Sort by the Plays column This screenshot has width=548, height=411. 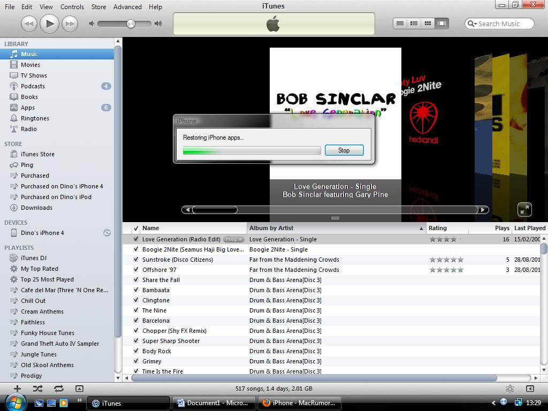point(490,228)
